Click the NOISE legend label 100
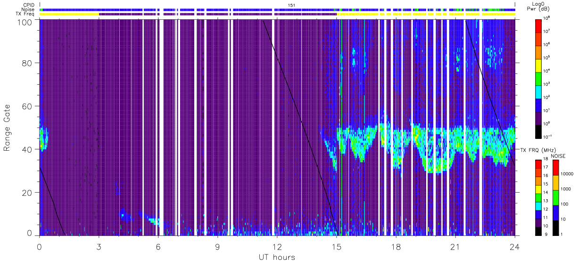579x267 pixels. [565, 204]
